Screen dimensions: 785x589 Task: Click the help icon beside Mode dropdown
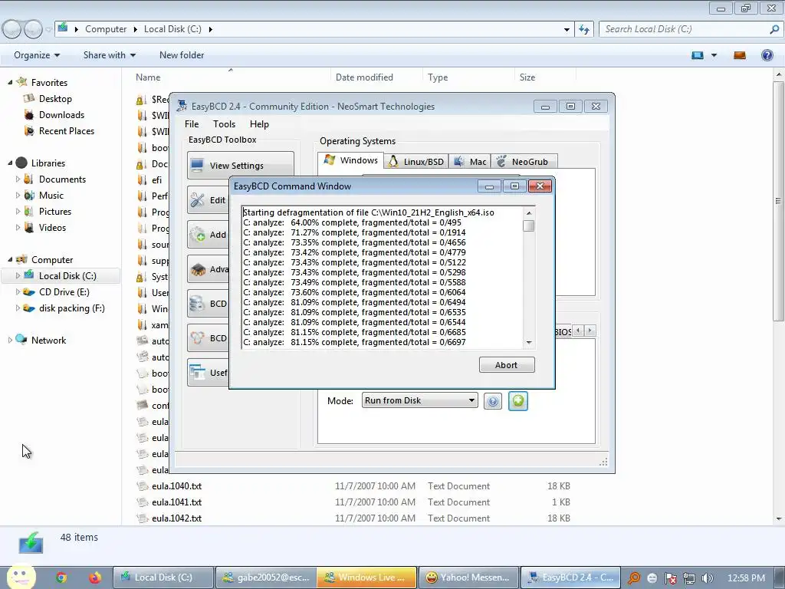(493, 401)
